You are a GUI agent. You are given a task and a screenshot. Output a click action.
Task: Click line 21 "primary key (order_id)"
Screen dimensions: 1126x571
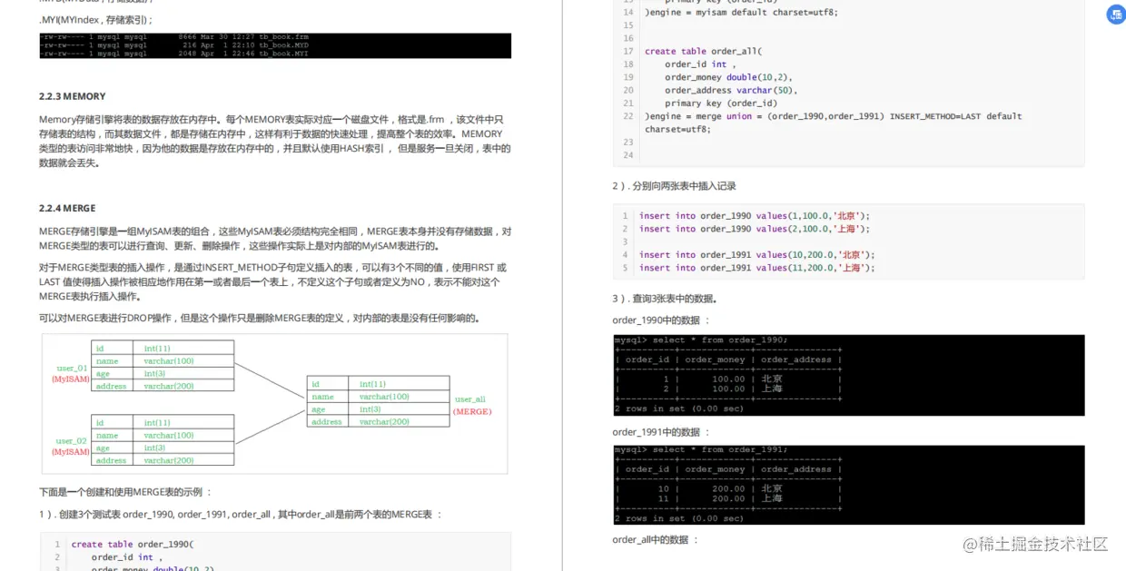point(721,103)
